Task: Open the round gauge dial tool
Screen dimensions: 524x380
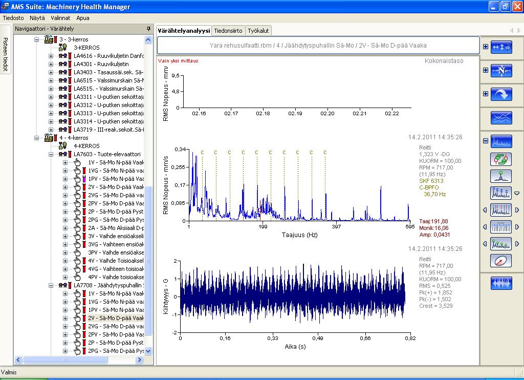Action: (501, 261)
